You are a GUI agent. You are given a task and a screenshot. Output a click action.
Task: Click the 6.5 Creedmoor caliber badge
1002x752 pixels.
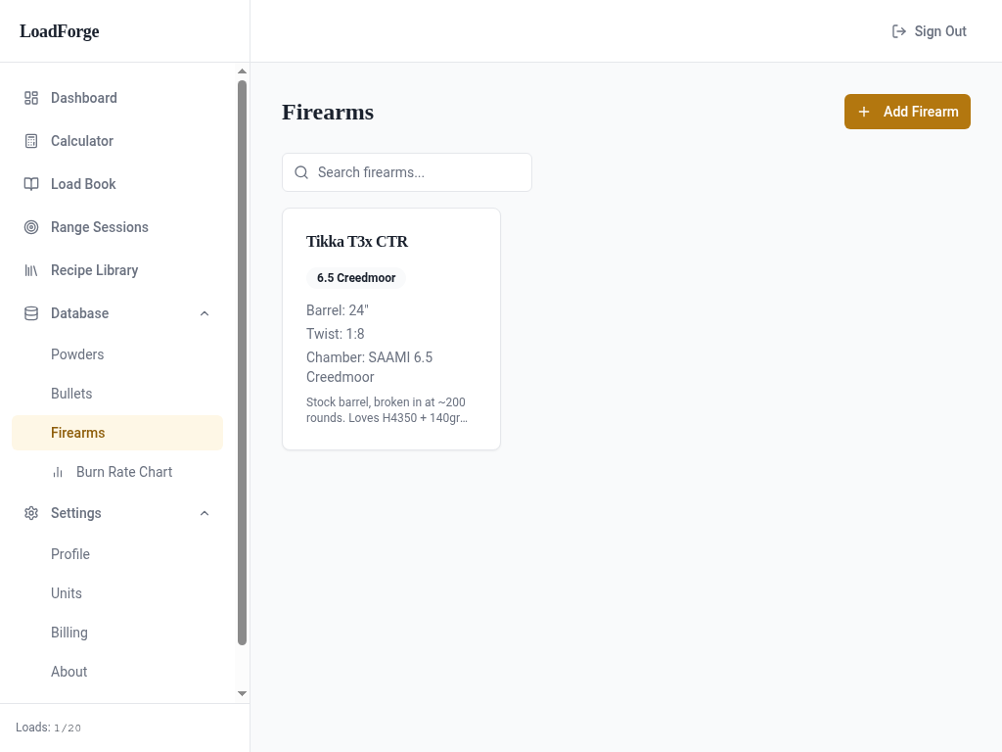356,278
